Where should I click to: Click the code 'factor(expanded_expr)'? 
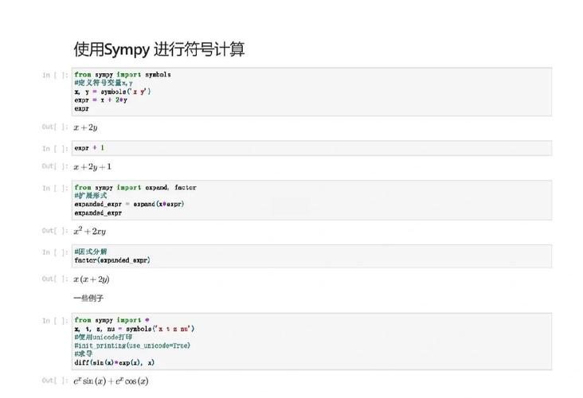pyautogui.click(x=112, y=260)
